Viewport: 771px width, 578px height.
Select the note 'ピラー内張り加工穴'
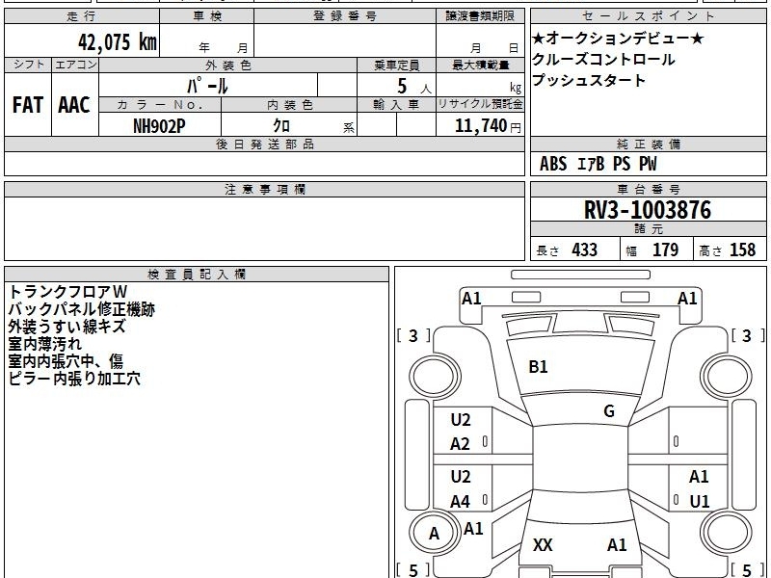74,378
